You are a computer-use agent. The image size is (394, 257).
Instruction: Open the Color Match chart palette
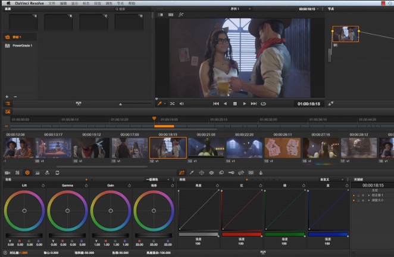coord(17,173)
